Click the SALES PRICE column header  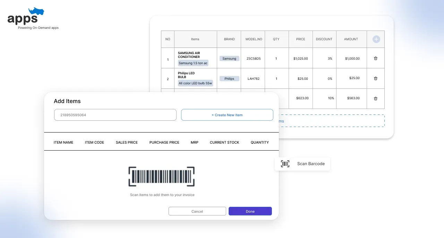(x=127, y=142)
